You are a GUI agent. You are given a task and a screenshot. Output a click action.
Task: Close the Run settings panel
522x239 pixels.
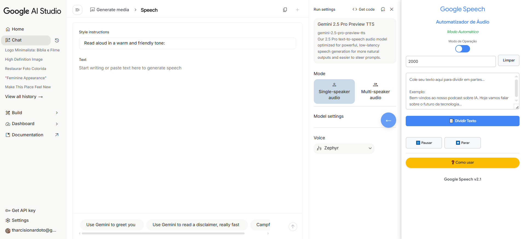pyautogui.click(x=392, y=9)
